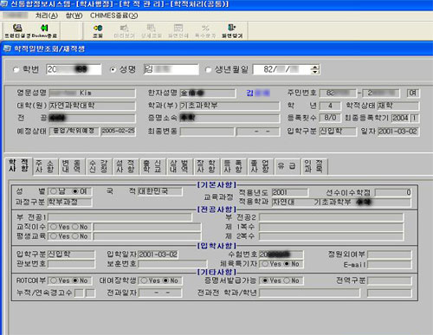Viewport: 433px width, 335px height.
Task: Switch to the 성적사항 tab
Action: tap(125, 166)
